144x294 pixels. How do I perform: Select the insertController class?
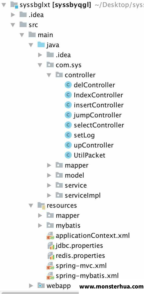pos(99,105)
